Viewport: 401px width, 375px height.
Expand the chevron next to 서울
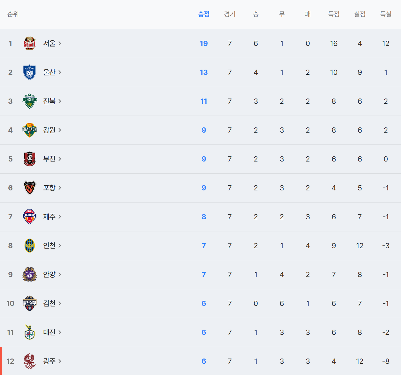pos(60,43)
